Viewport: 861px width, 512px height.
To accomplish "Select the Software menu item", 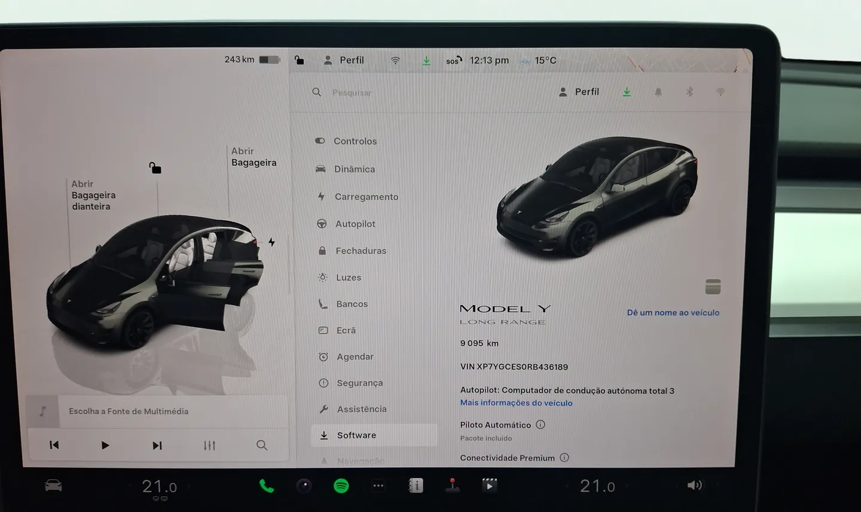I will point(374,435).
